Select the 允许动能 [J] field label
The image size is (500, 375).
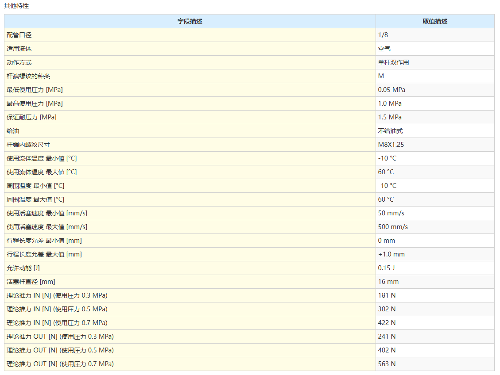click(x=23, y=268)
